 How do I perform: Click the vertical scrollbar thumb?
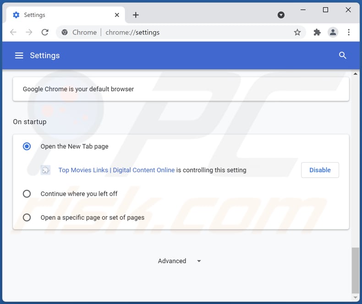(x=355, y=270)
